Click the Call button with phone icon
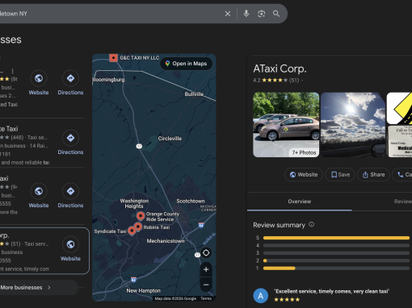 (x=402, y=175)
